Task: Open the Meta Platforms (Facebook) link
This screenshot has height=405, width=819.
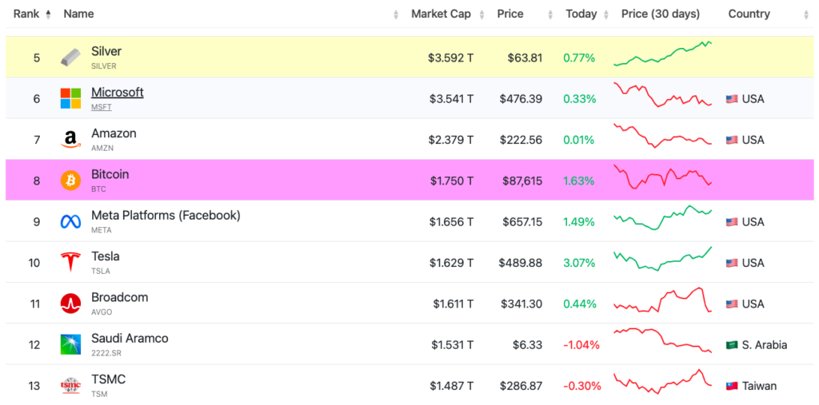Action: (166, 215)
